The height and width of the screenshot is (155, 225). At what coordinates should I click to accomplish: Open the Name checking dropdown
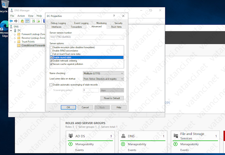tap(103, 73)
